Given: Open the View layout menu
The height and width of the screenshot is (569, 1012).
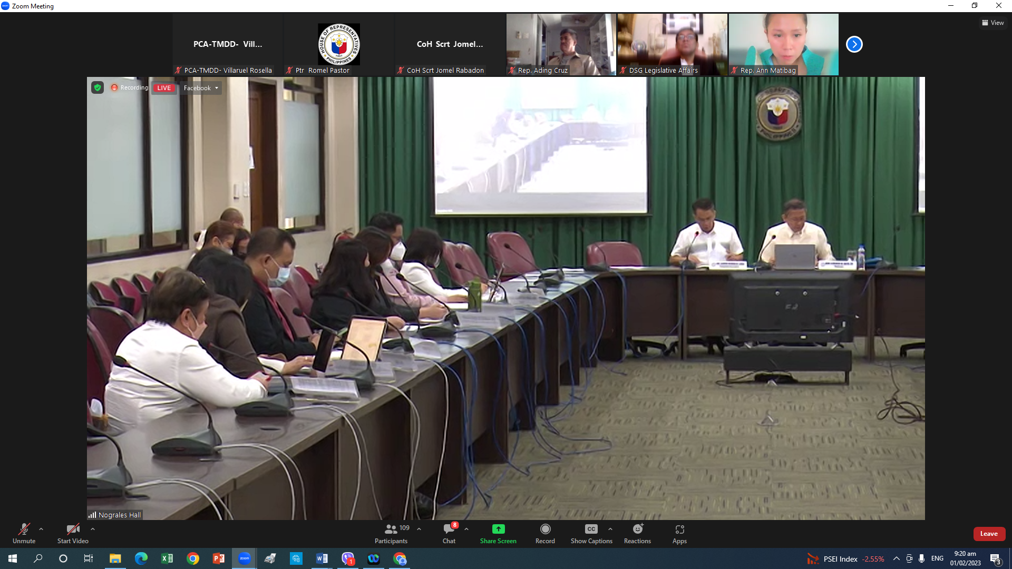Looking at the screenshot, I should pos(992,23).
